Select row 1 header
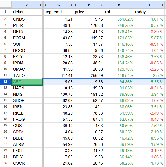166x167 pixels. (5, 12)
